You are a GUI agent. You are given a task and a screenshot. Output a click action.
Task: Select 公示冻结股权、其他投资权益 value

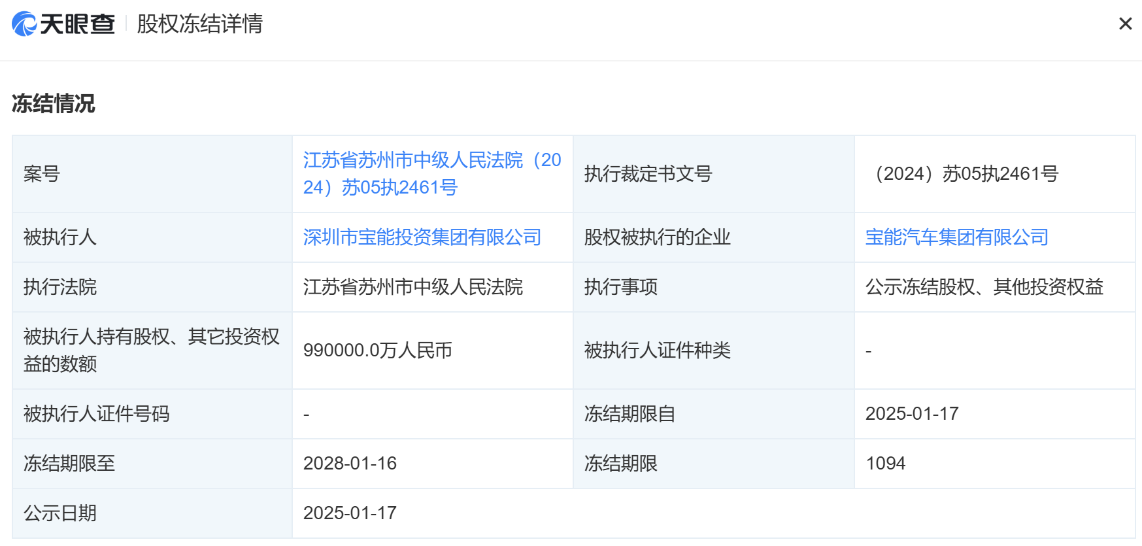tap(984, 287)
